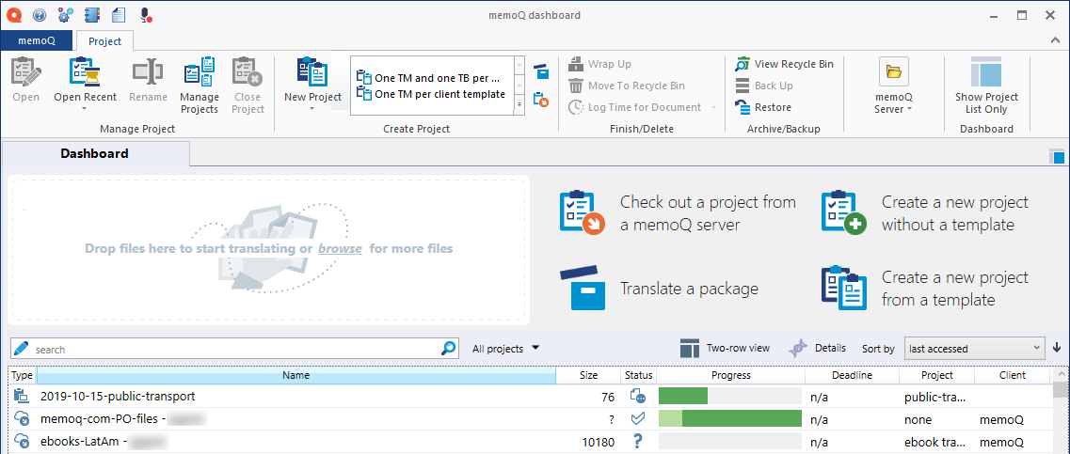1070x454 pixels.
Task: Click the blue layout toggle icon below the ribbon
Action: click(1056, 156)
